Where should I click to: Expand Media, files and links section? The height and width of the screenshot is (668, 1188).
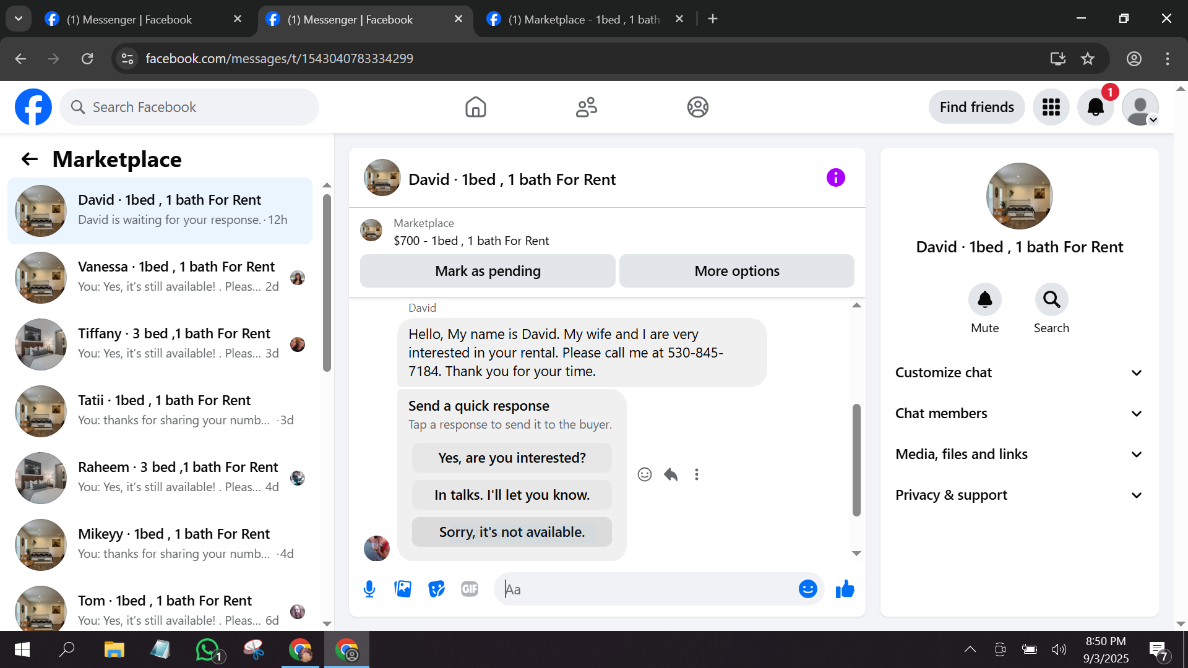1019,454
